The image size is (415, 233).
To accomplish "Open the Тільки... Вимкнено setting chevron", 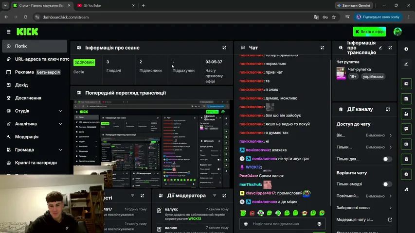I will click(391, 147).
